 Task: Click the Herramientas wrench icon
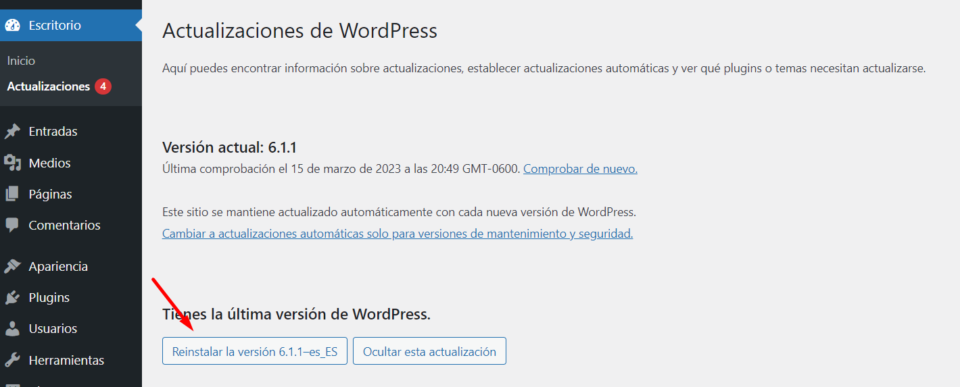12,360
